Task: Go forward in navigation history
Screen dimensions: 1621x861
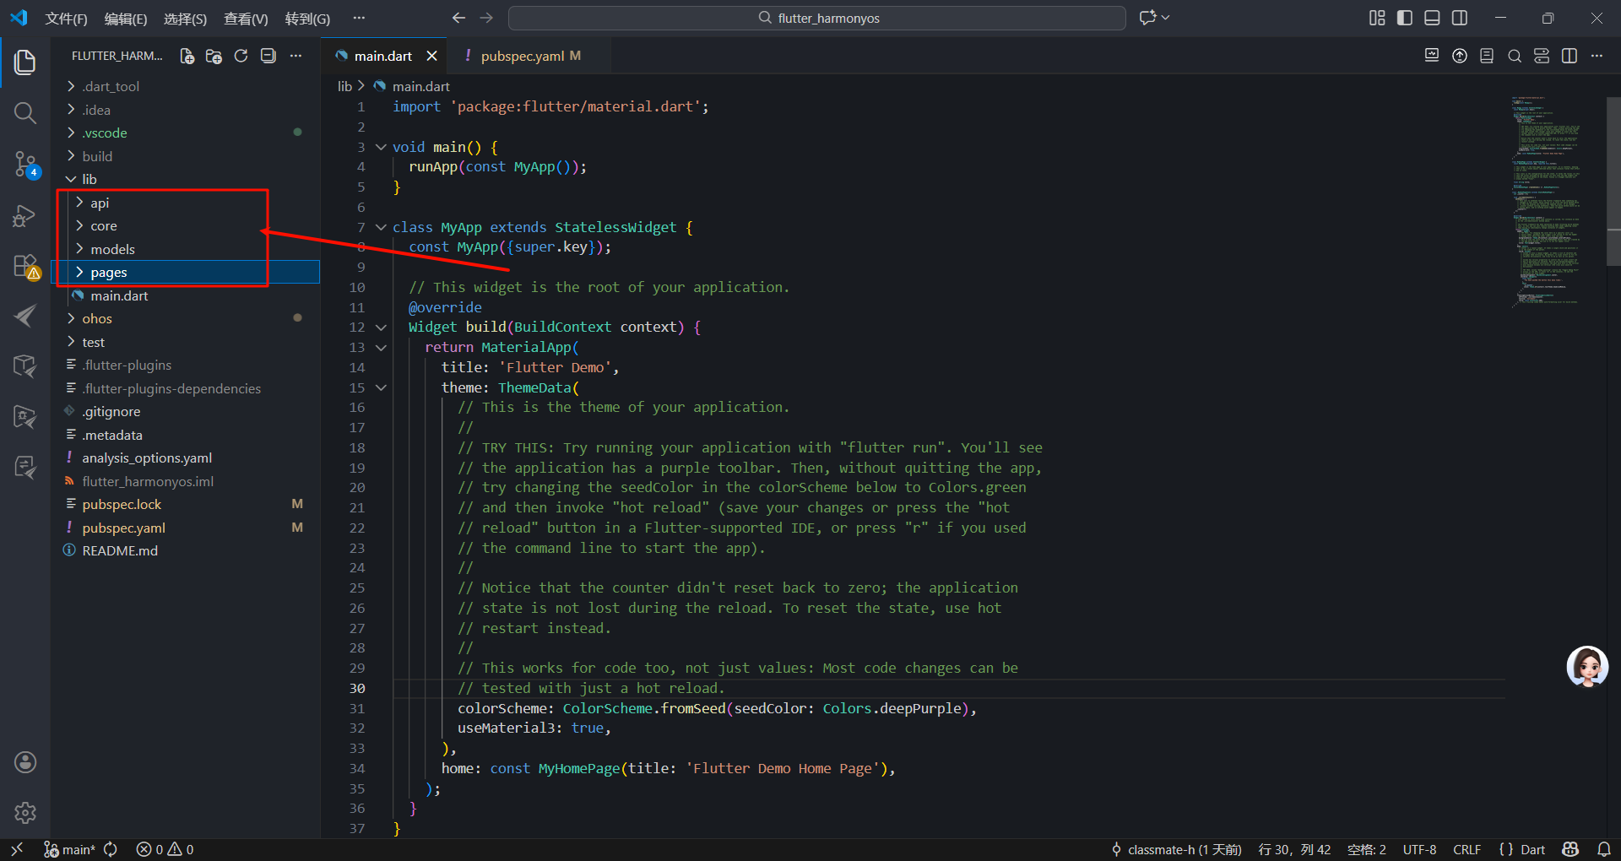Action: (x=486, y=18)
